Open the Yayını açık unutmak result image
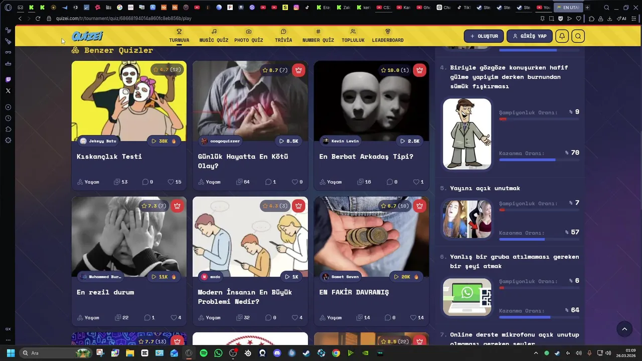 point(467,219)
